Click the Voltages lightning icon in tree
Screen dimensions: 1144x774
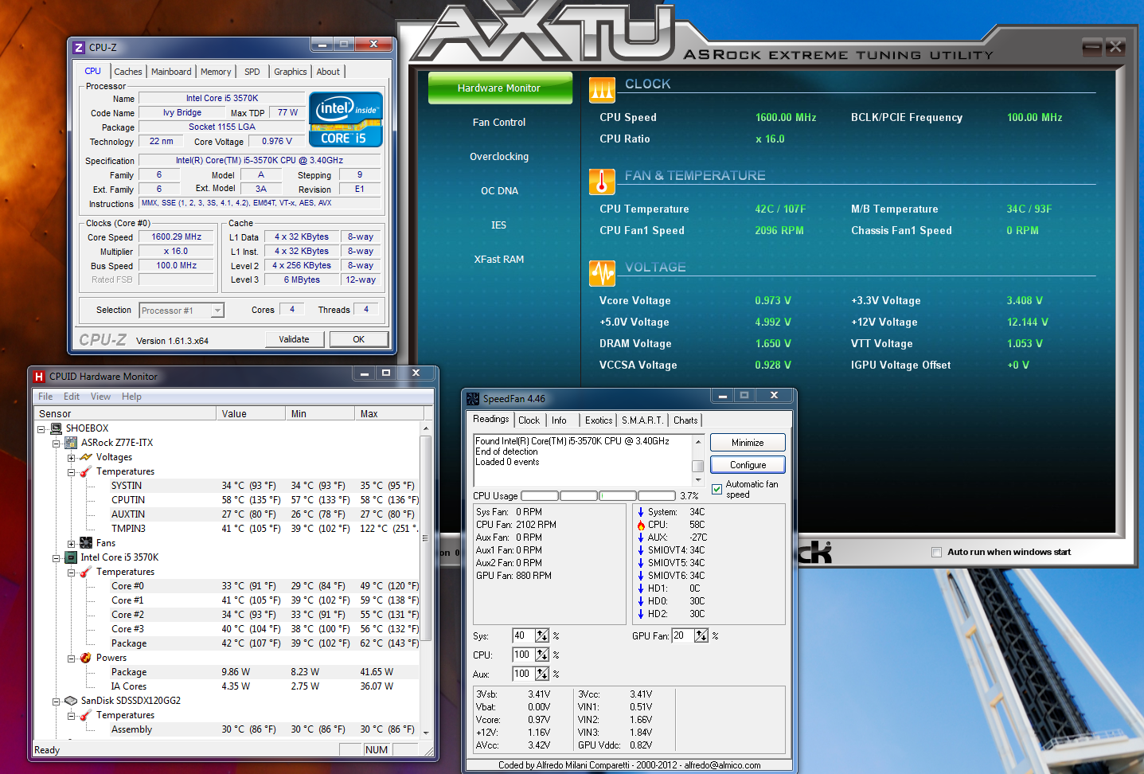(86, 457)
